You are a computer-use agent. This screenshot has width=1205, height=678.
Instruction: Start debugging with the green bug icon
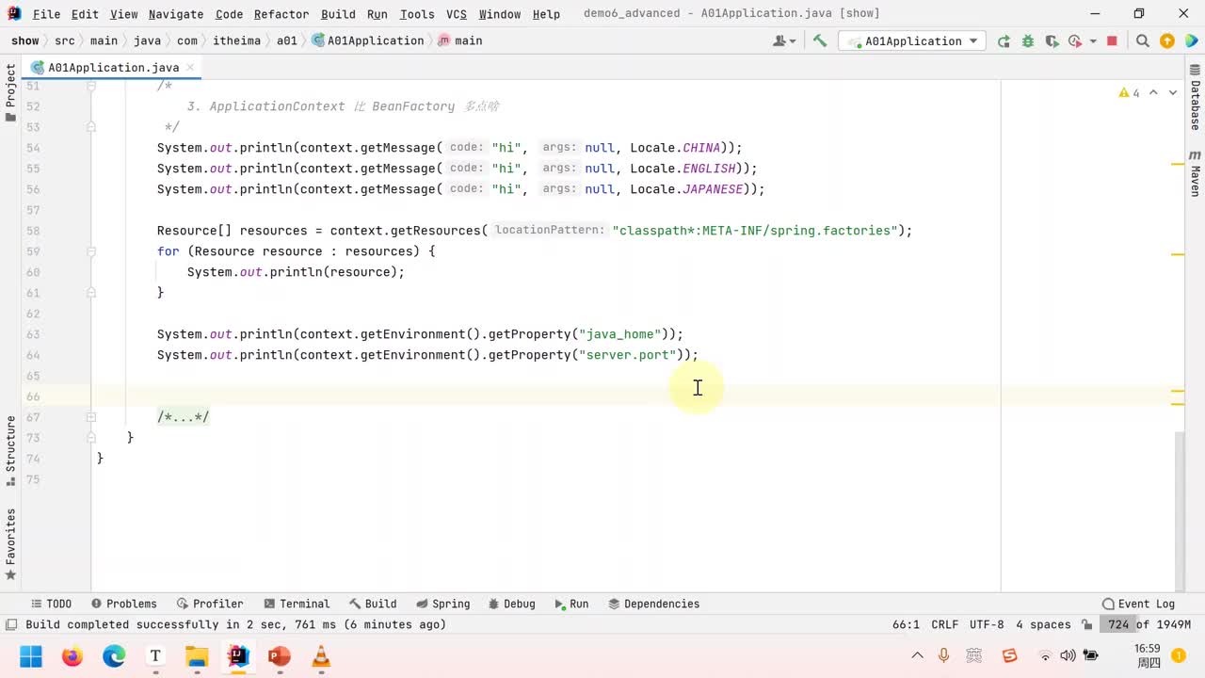(1028, 40)
